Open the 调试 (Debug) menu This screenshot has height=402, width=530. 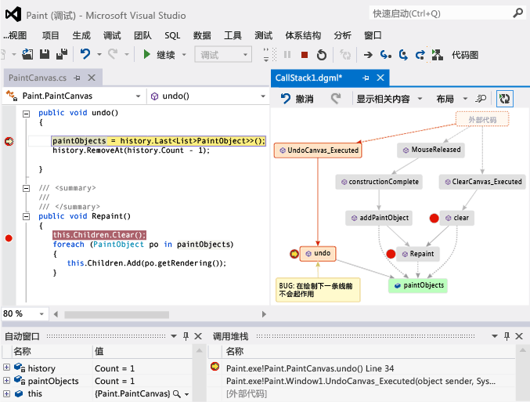[x=112, y=35]
